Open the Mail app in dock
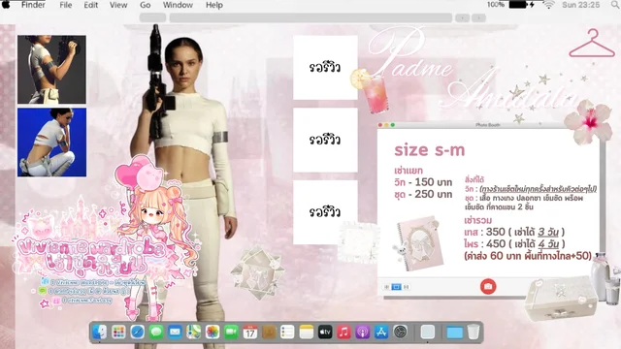 coord(175,332)
